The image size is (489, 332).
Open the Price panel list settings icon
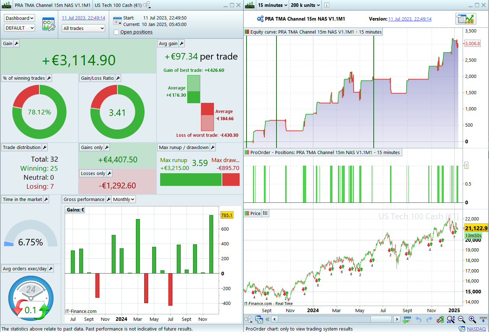click(x=265, y=213)
